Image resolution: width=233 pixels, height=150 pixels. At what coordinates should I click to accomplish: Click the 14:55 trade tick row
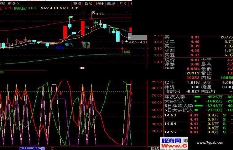click(198, 132)
